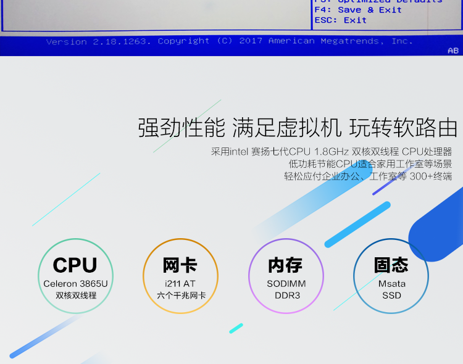The width and height of the screenshot is (463, 364).
Task: Click the 固态 Msata SSD circle badge
Action: [391, 276]
